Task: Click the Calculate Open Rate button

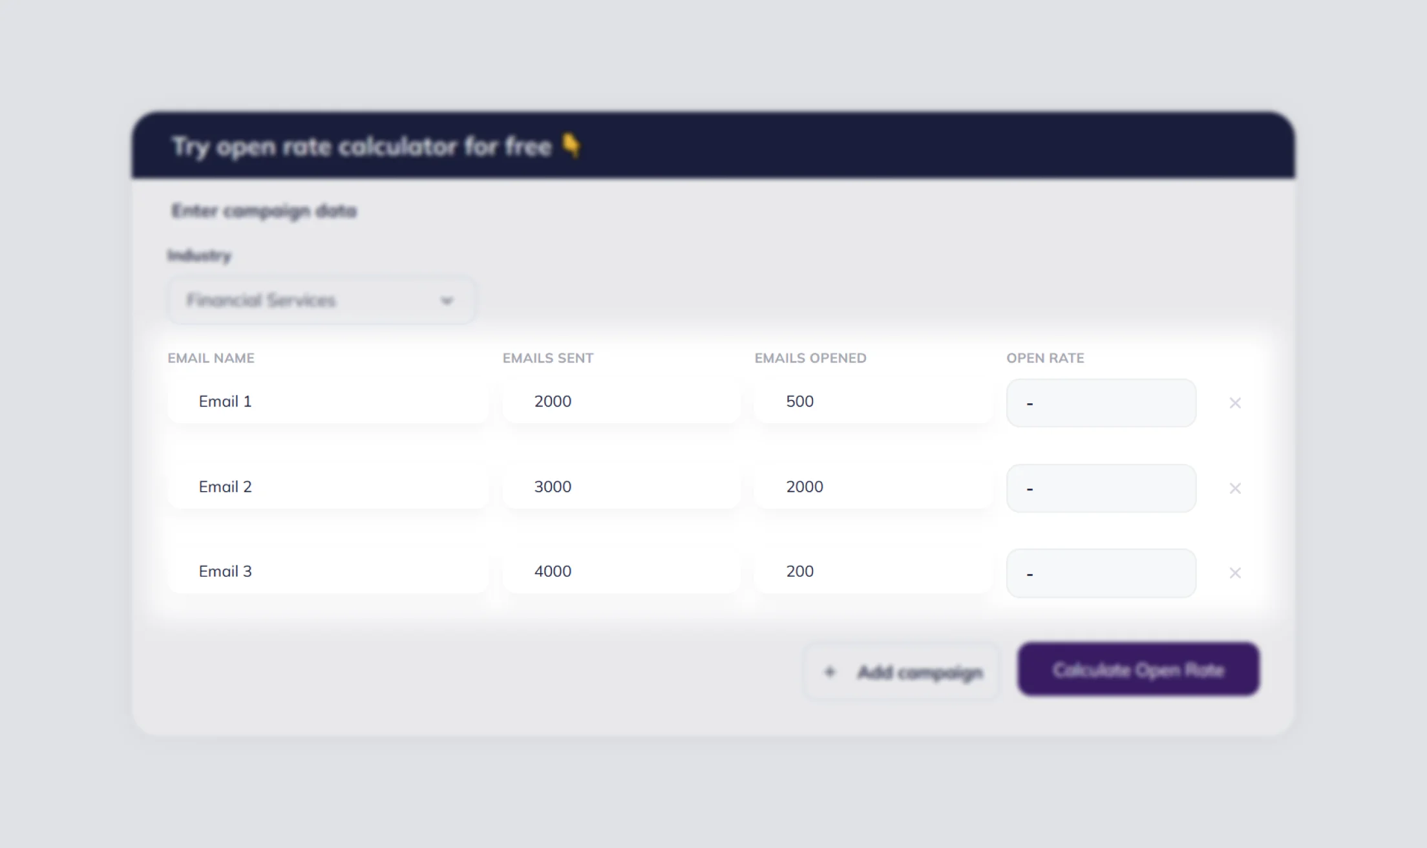Action: click(1138, 670)
